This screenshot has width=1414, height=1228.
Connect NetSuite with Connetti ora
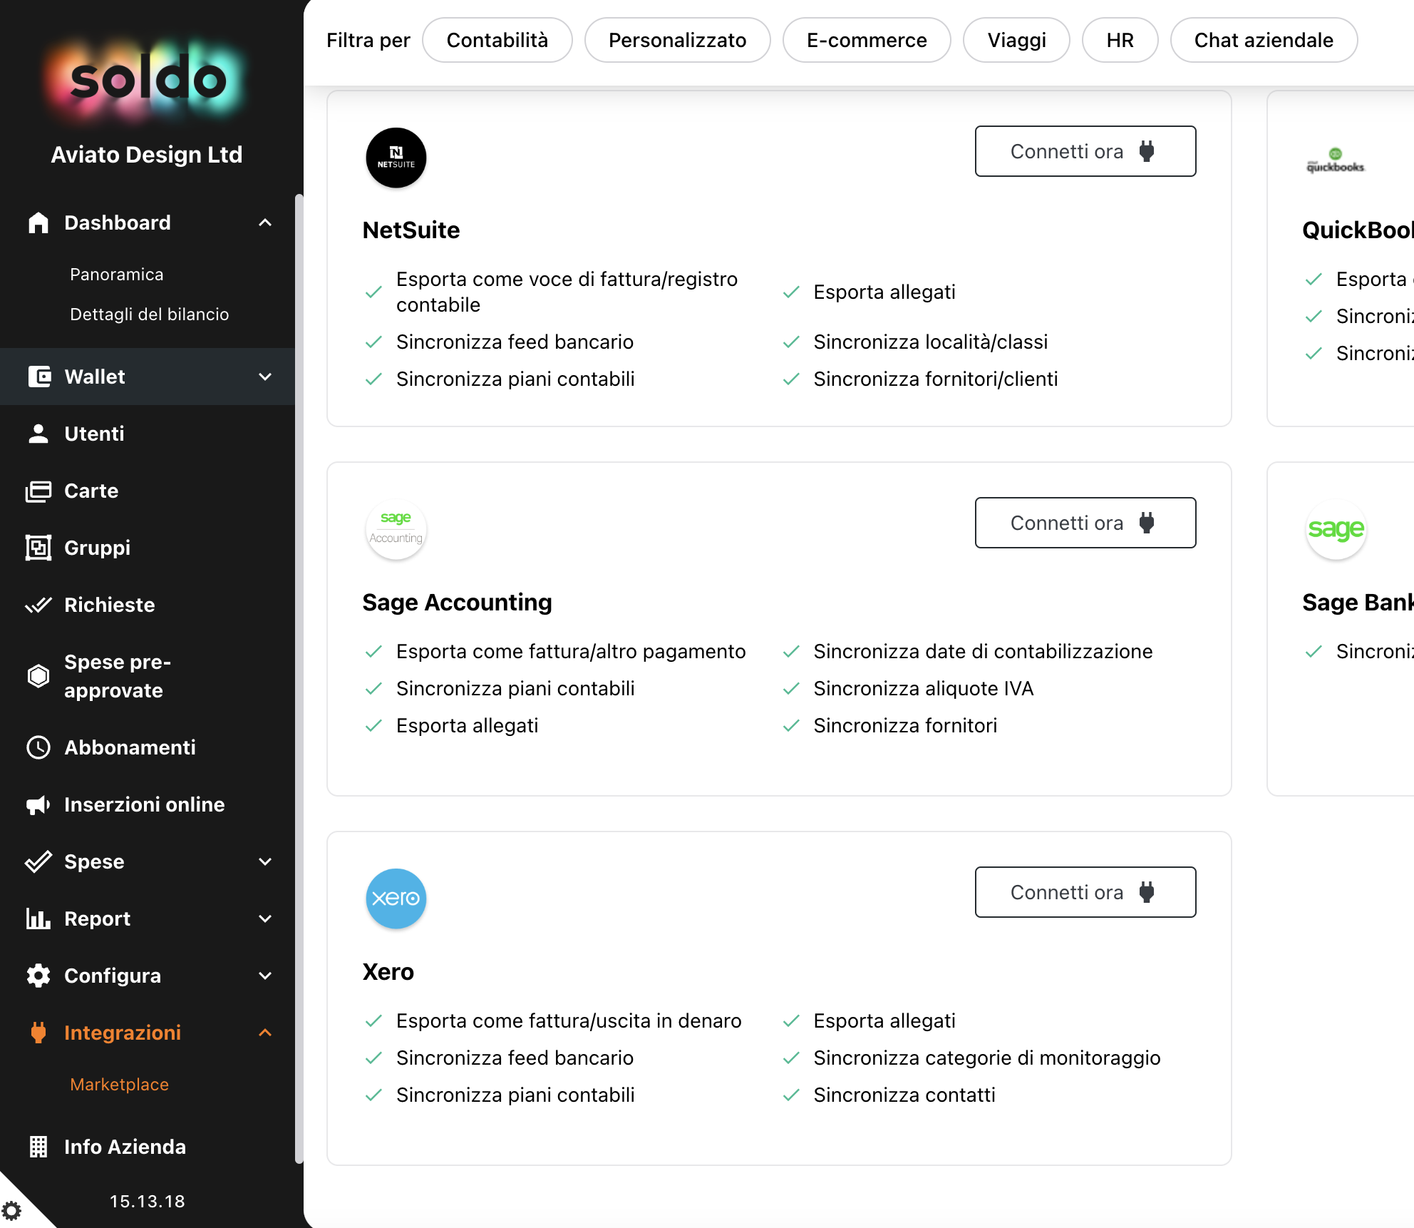(x=1085, y=151)
